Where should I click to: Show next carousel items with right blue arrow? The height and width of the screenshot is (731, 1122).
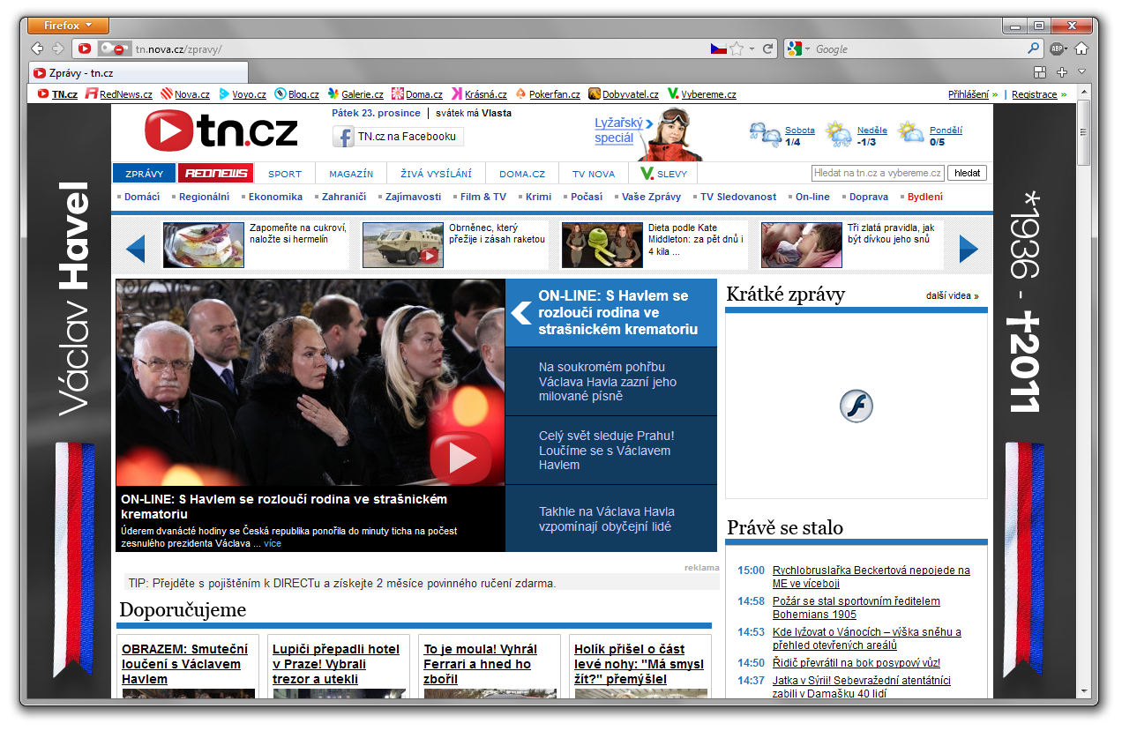(x=969, y=248)
